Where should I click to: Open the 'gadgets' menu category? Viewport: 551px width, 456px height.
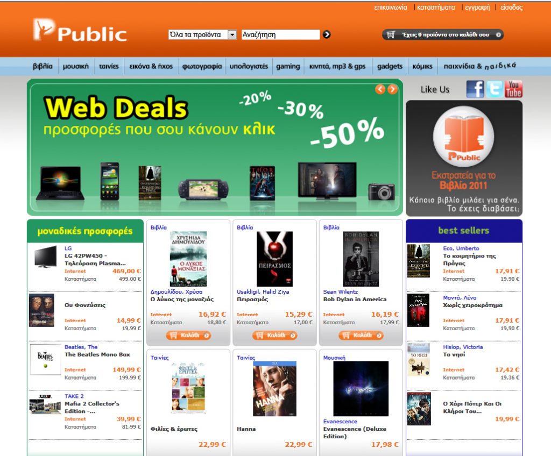(390, 66)
